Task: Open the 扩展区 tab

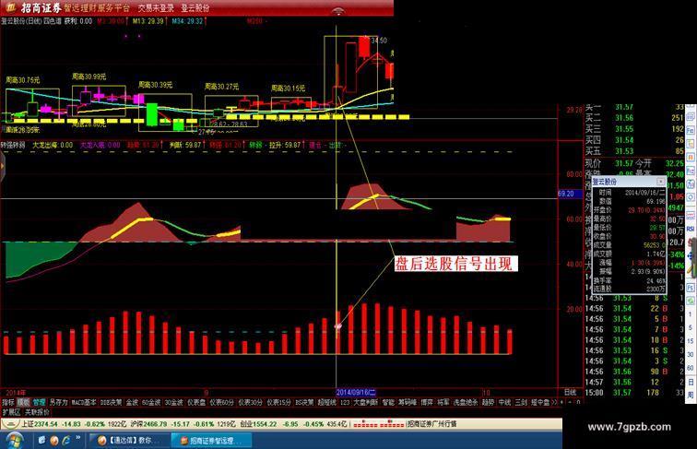Action: tap(11, 413)
